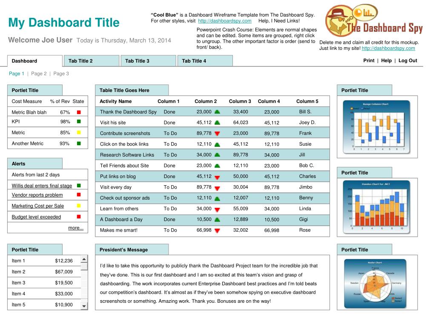Click green arrow in Research Software Links row
This screenshot has width=436, height=327.
[x=218, y=155]
